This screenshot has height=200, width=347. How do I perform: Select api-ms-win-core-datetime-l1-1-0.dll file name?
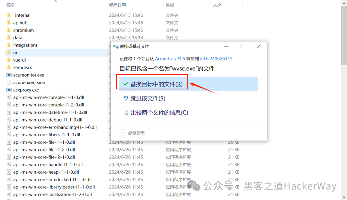[50, 112]
